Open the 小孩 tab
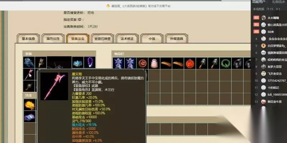The image size is (287, 143). (x=152, y=39)
